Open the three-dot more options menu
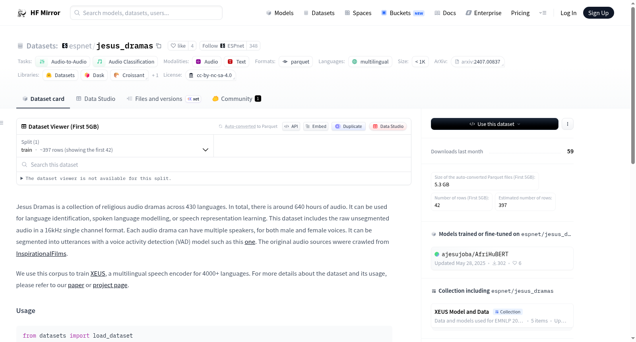This screenshot has width=636, height=342. 568,124
